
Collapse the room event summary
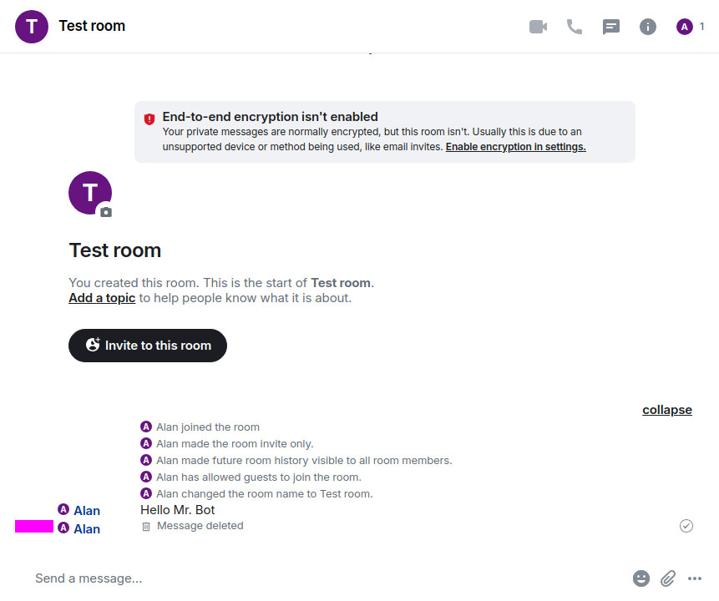pyautogui.click(x=666, y=410)
